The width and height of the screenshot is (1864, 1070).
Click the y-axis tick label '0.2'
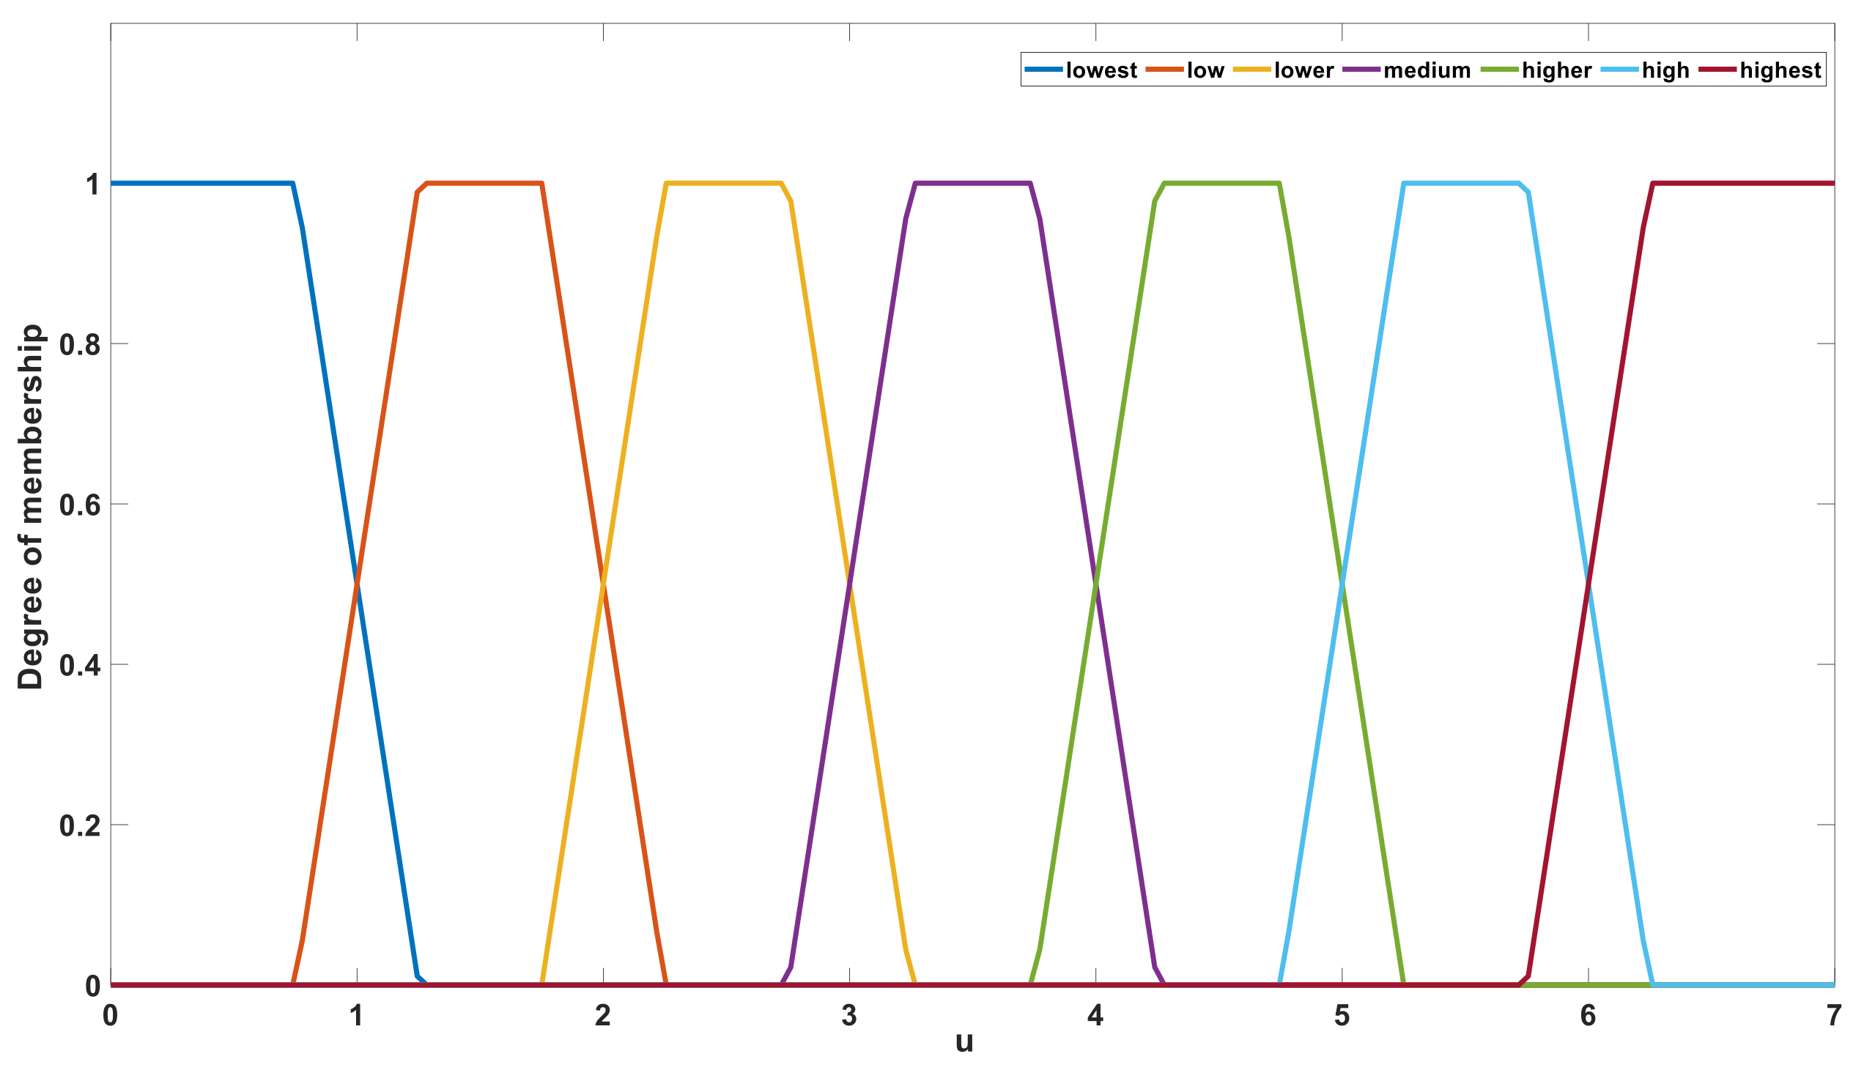(79, 825)
